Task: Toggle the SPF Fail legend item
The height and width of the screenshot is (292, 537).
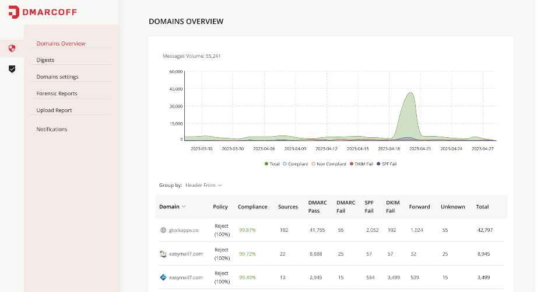Action: [378, 164]
